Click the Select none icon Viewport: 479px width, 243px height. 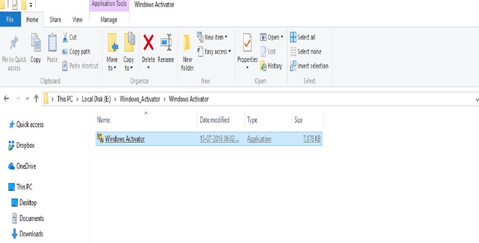(293, 52)
